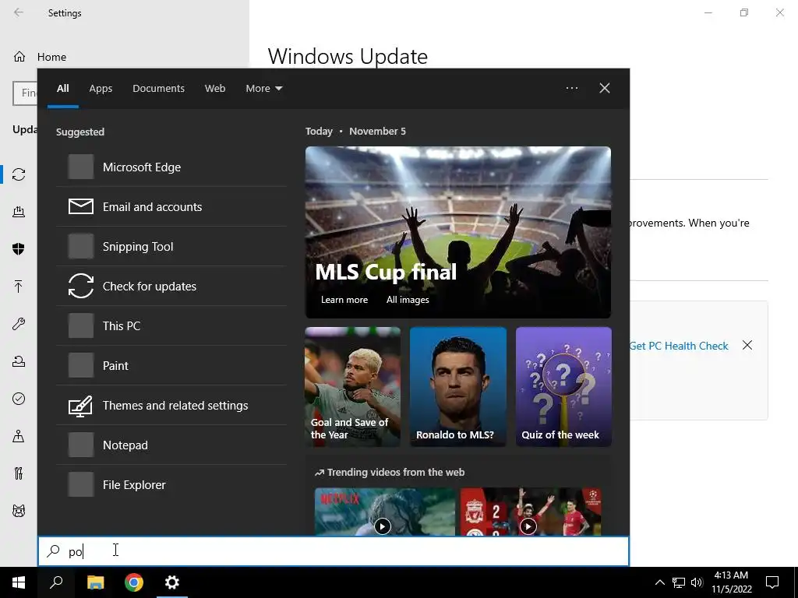Open Microsoft Edge from suggested list
This screenshot has height=598, width=798.
(171, 167)
